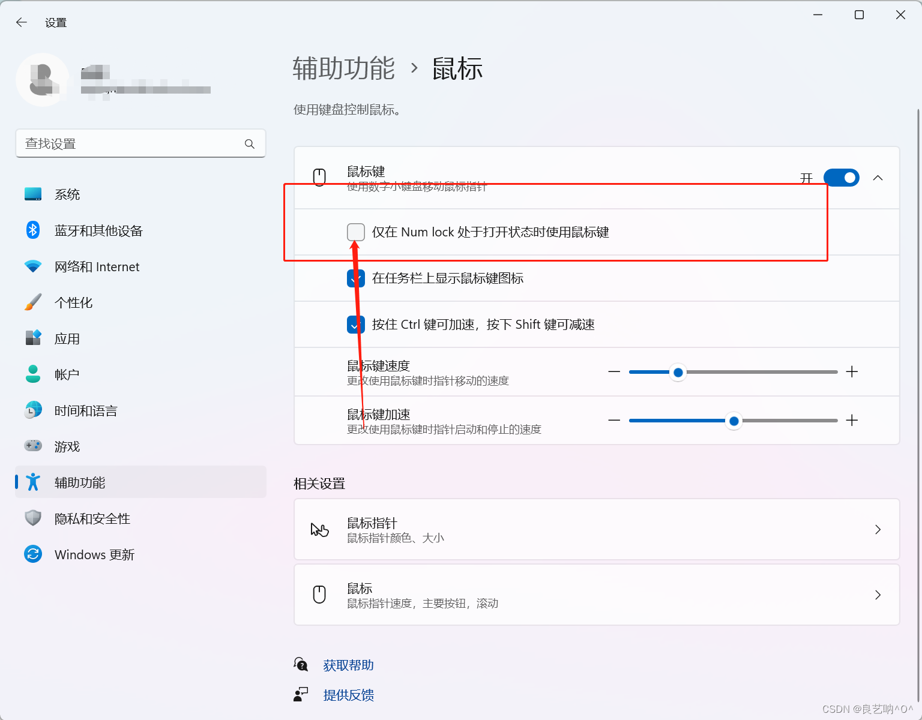Viewport: 922px width, 720px height.
Task: Collapse the 鼠标键 section chevron
Action: coord(878,178)
